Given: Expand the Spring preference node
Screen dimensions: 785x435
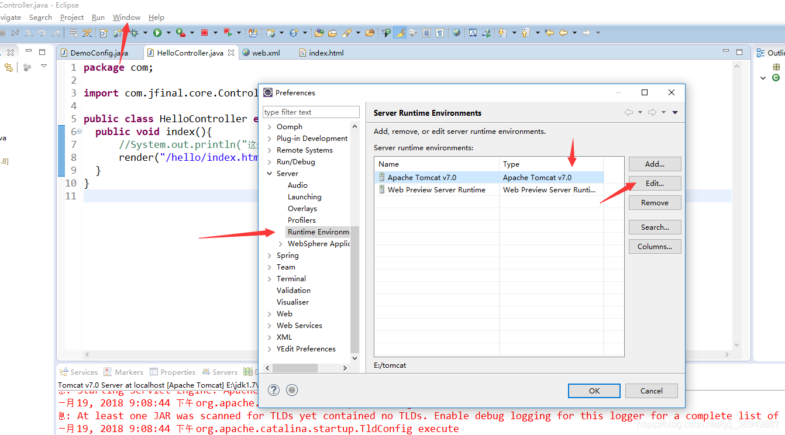Looking at the screenshot, I should tap(269, 256).
